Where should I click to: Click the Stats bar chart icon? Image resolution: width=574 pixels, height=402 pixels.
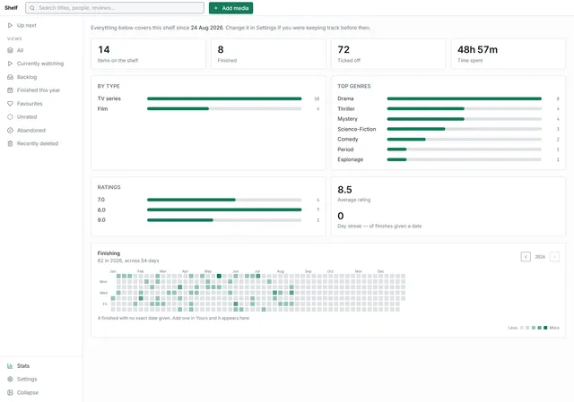[10, 366]
